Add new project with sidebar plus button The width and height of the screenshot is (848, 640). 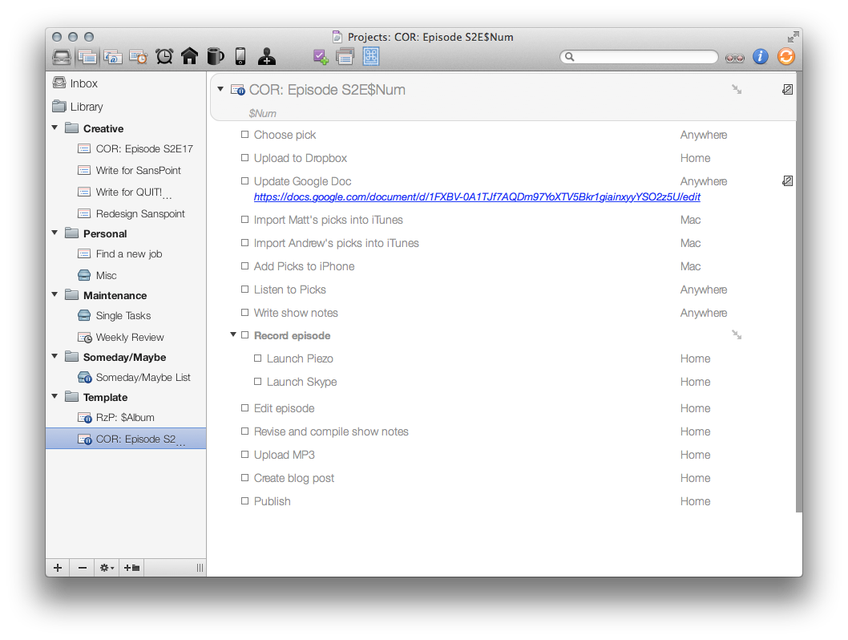point(58,568)
